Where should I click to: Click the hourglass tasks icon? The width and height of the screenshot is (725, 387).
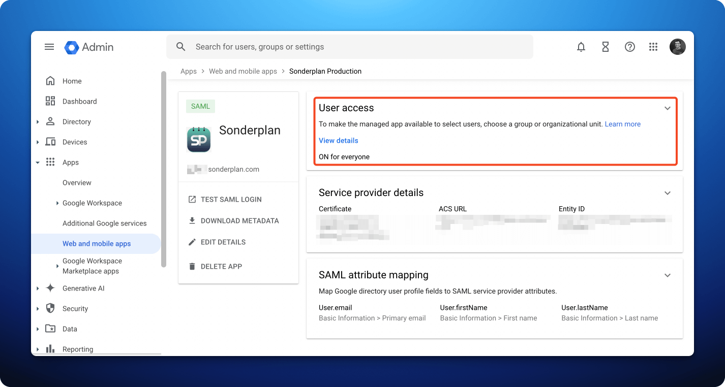click(x=605, y=46)
